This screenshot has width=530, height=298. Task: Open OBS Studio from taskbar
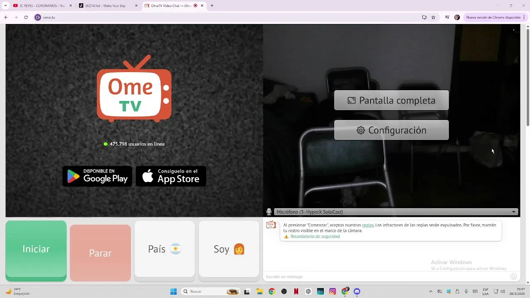pos(284,291)
